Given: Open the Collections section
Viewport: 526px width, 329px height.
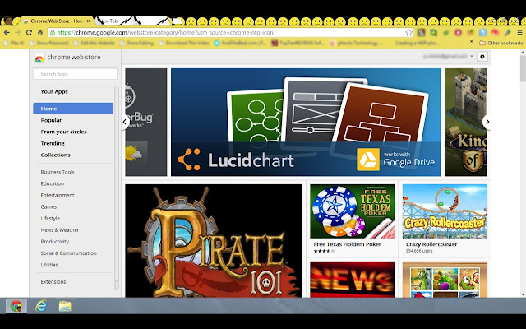Looking at the screenshot, I should [55, 155].
